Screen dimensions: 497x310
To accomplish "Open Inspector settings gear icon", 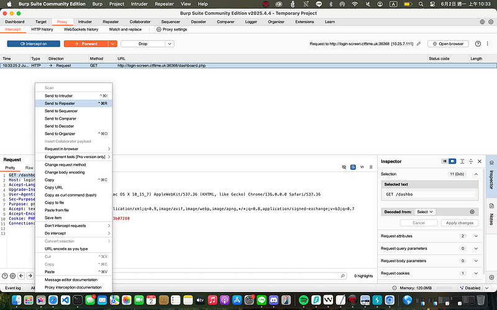I will (x=491, y=277).
